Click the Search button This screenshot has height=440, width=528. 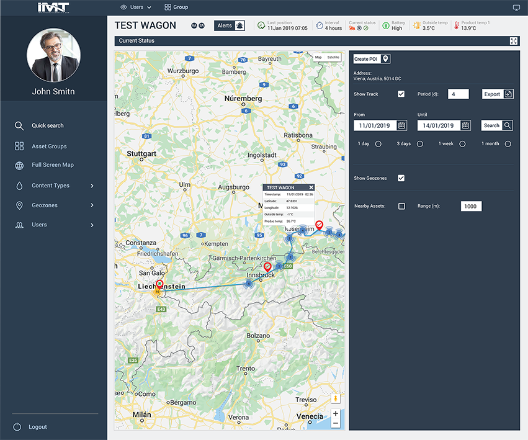(497, 125)
